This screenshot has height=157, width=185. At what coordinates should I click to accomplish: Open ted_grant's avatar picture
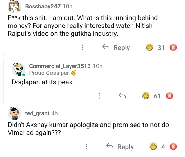point(14,113)
